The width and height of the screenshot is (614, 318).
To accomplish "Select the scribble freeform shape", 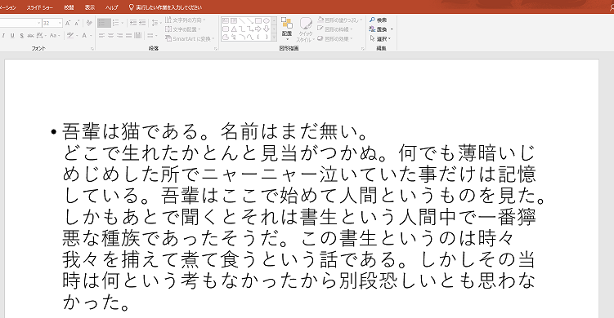I will tap(234, 38).
